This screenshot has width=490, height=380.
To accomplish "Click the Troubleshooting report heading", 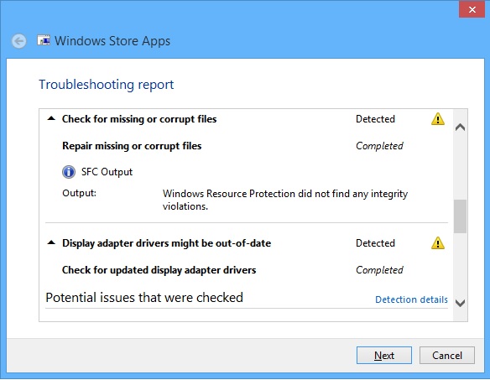I will [x=107, y=85].
